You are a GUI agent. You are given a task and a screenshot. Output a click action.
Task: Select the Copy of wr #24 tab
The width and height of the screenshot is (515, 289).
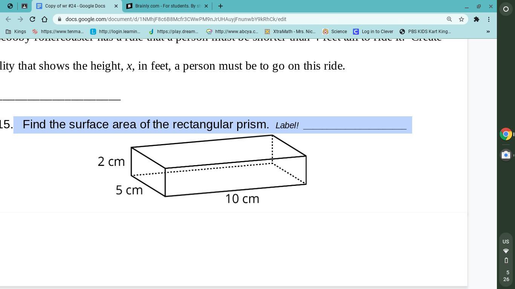75,6
